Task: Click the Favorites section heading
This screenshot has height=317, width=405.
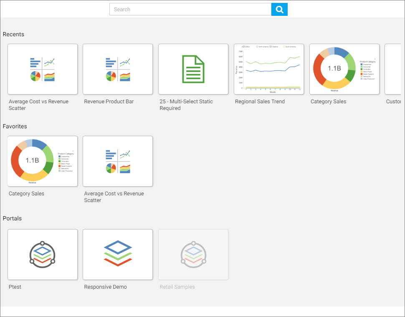Action: pyautogui.click(x=15, y=126)
